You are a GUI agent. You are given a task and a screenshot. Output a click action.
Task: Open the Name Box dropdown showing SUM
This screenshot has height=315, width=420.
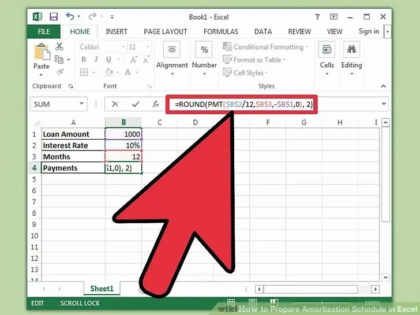pyautogui.click(x=81, y=103)
